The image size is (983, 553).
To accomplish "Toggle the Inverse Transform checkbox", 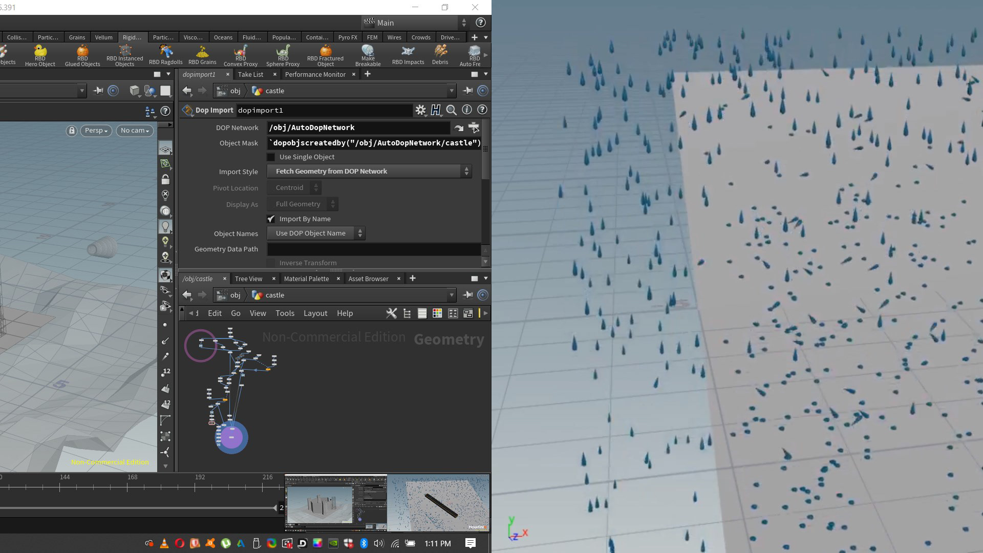I will tap(271, 263).
